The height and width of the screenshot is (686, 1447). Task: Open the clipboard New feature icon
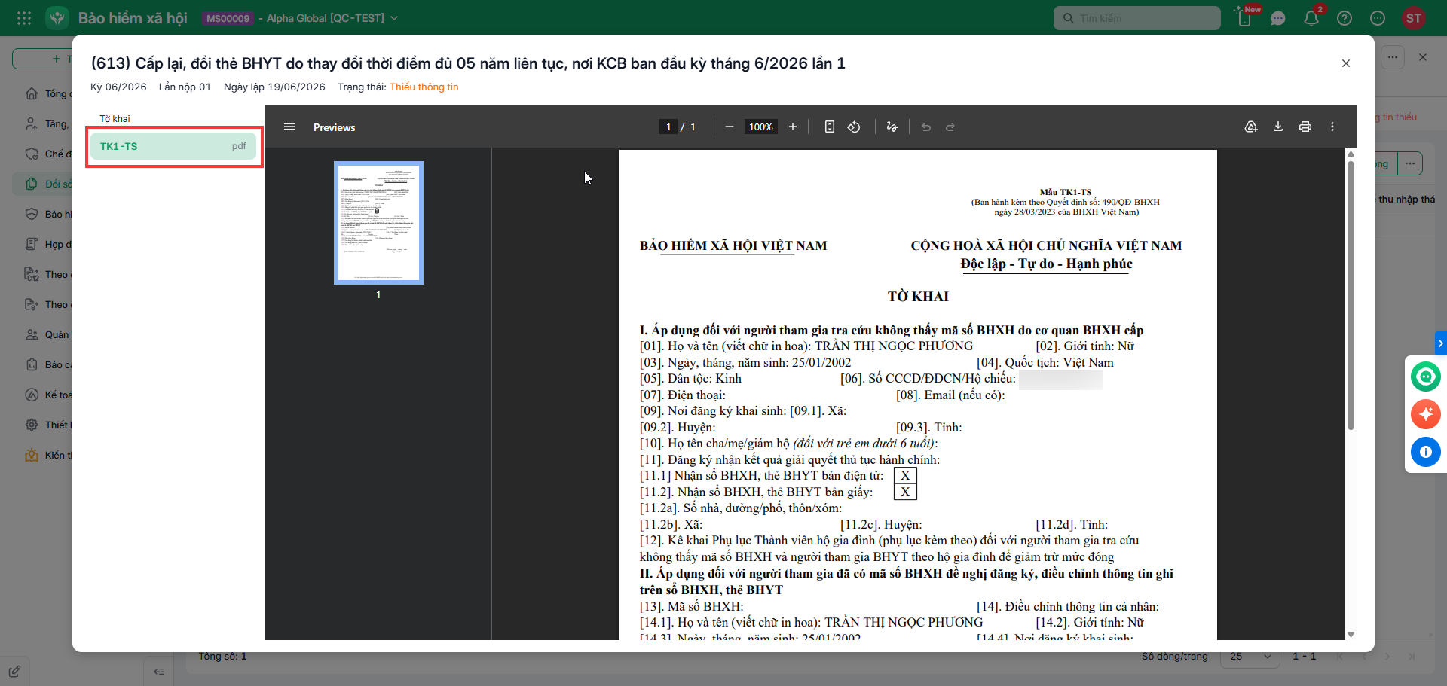click(1245, 18)
